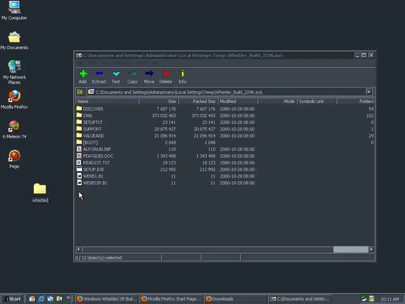Open the Favorites menu in 7-Zip
The image size is (405, 304).
point(122,63)
